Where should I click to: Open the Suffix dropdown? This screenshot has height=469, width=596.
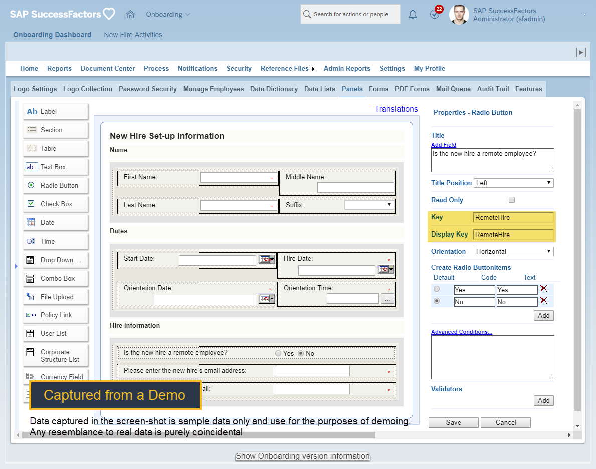pyautogui.click(x=369, y=205)
